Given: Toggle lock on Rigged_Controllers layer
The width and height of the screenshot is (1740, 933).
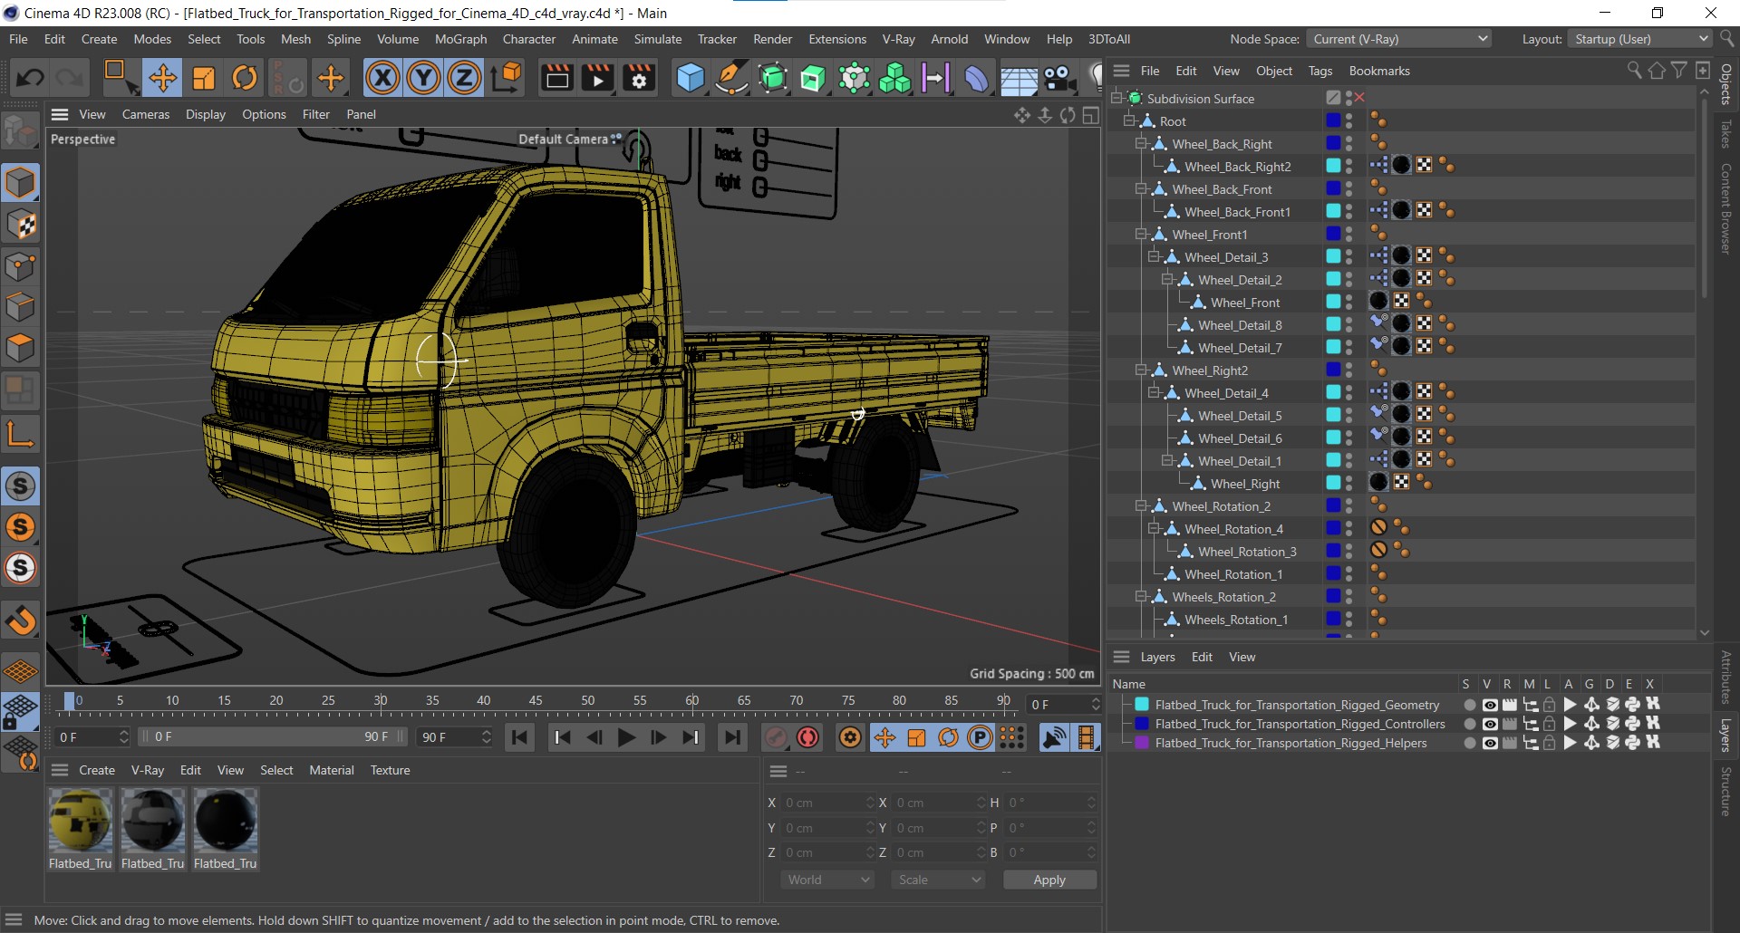Looking at the screenshot, I should click(x=1549, y=724).
